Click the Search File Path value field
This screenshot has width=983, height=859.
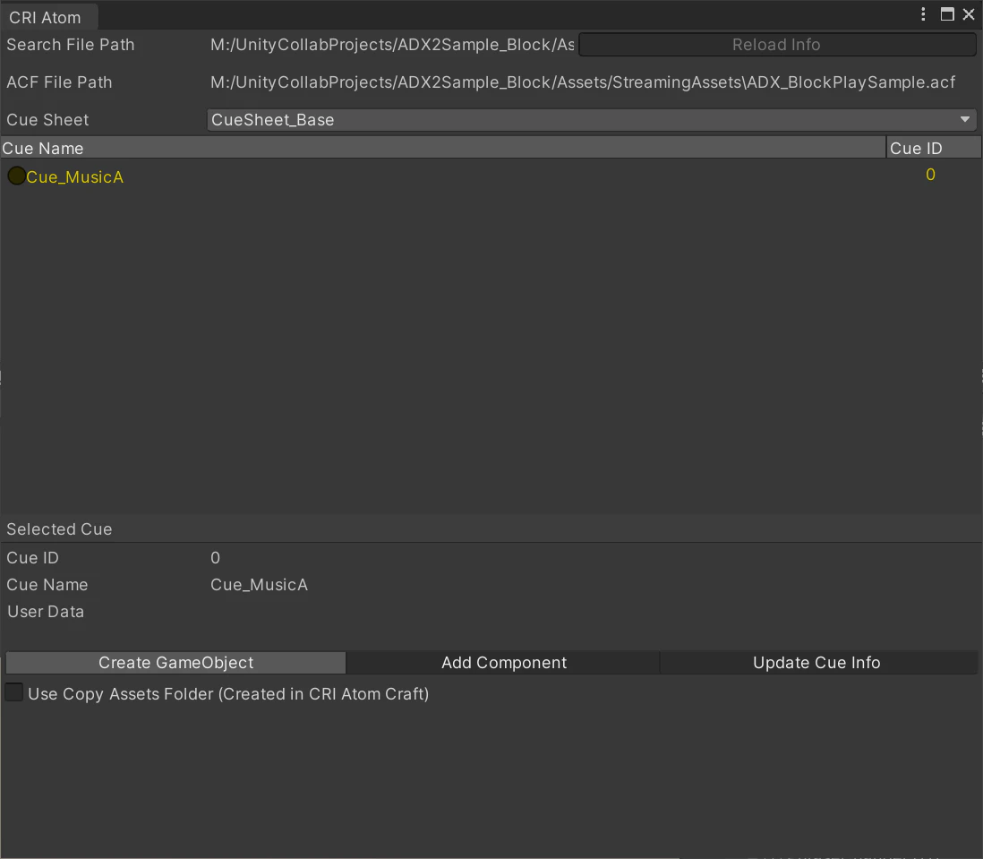[392, 45]
